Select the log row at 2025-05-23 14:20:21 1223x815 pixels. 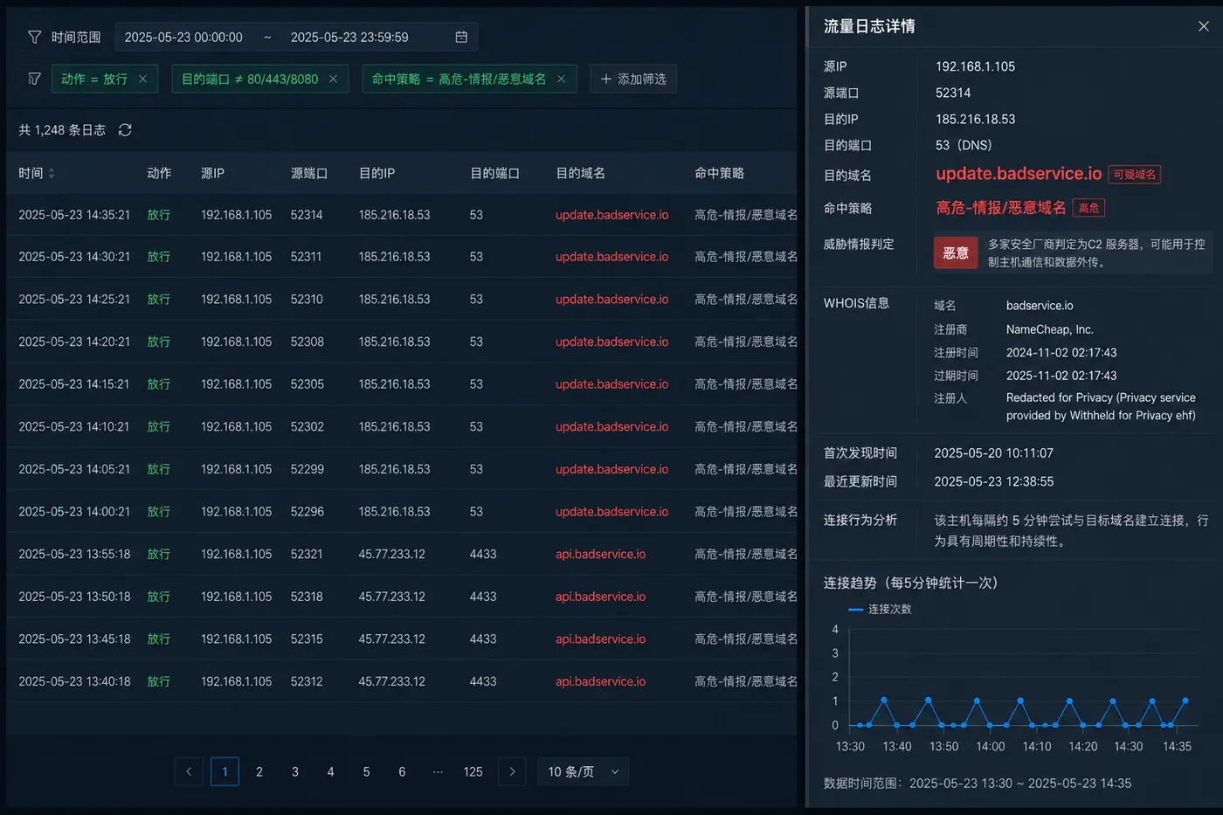pyautogui.click(x=402, y=342)
